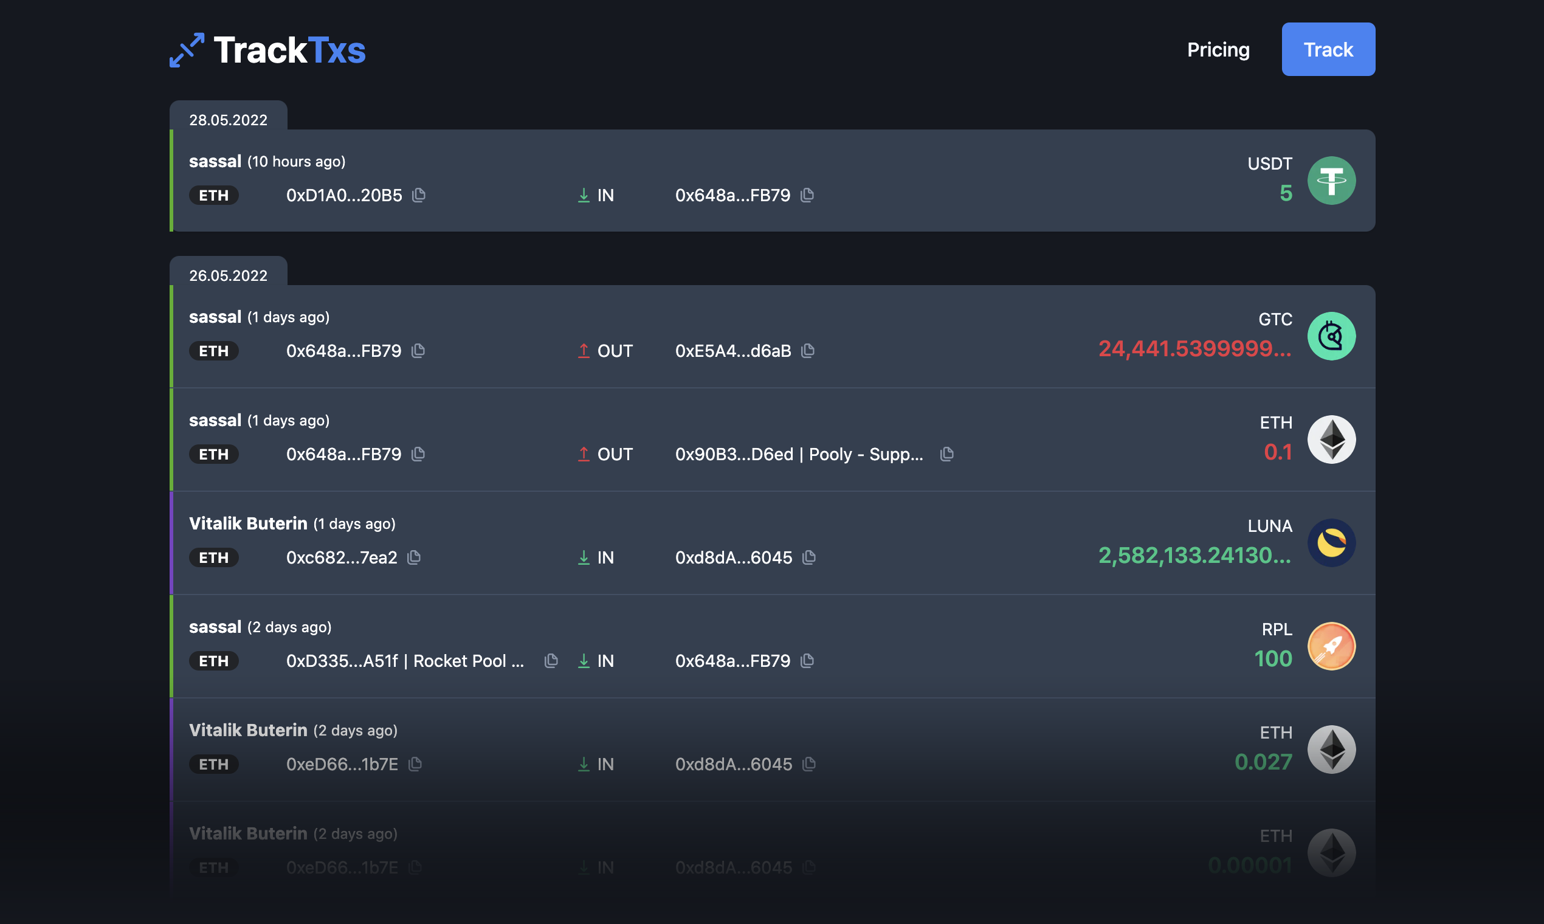Click address 0x90B3...D6ed | Pooly - Supp...
Image resolution: width=1544 pixels, height=924 pixels.
799,455
